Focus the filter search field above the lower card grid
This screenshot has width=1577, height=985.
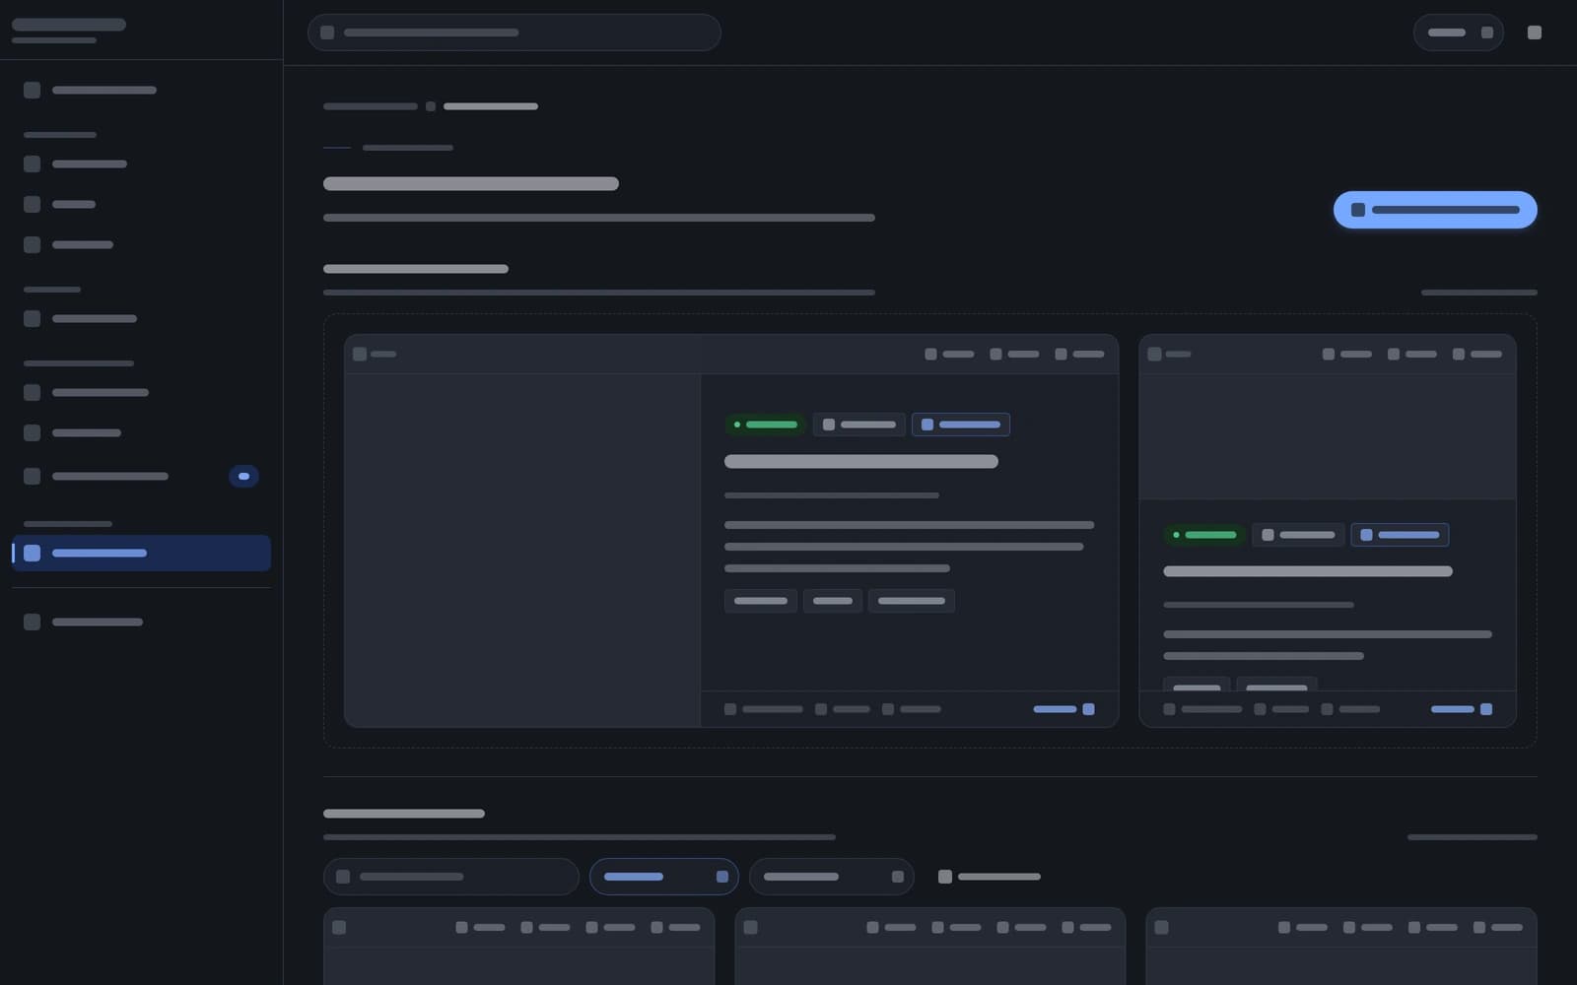point(451,877)
